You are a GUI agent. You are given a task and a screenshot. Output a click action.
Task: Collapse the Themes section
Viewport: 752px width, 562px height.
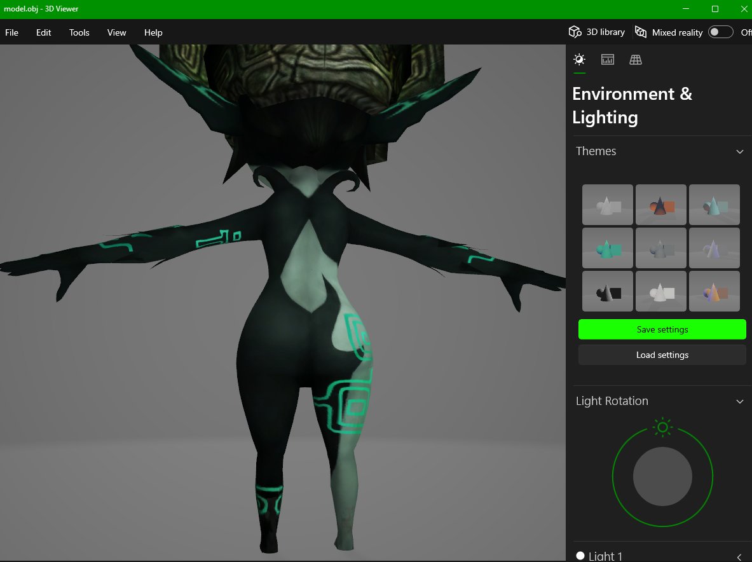pyautogui.click(x=739, y=151)
